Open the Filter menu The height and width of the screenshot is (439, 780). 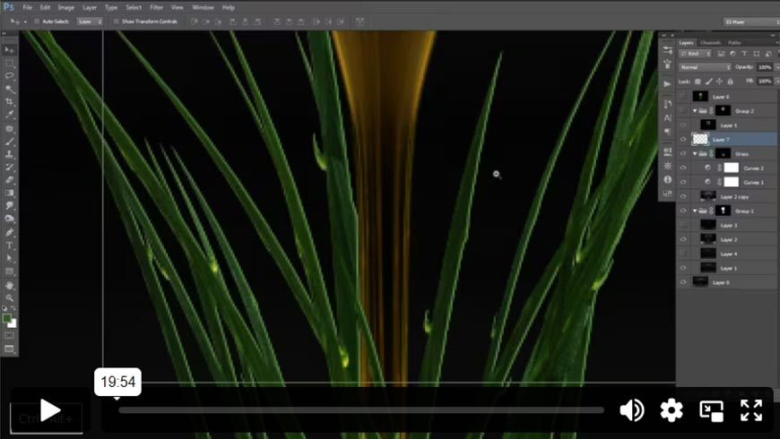[x=157, y=7]
